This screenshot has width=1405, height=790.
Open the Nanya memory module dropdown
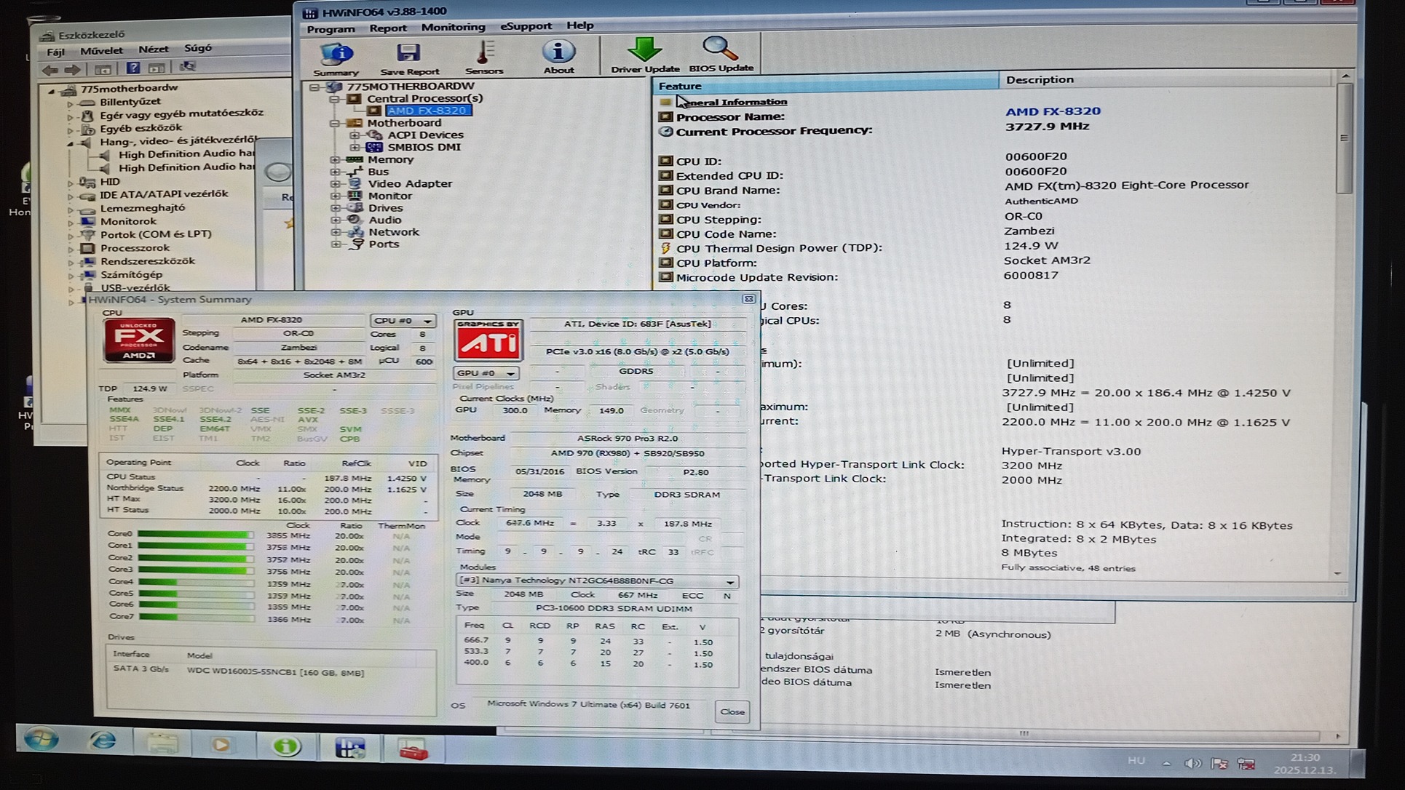click(x=596, y=581)
